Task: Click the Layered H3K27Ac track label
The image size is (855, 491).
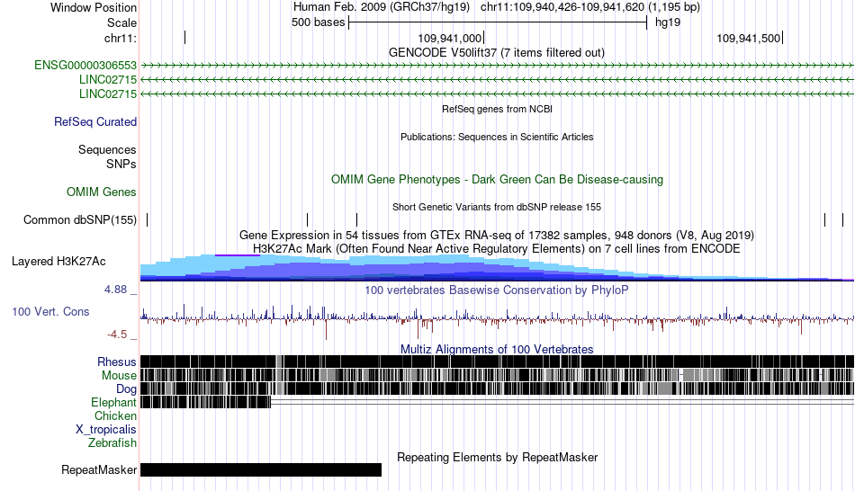Action: [58, 262]
